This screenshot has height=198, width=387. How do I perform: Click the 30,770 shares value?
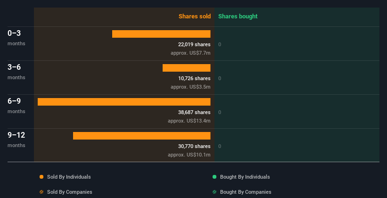194,147
